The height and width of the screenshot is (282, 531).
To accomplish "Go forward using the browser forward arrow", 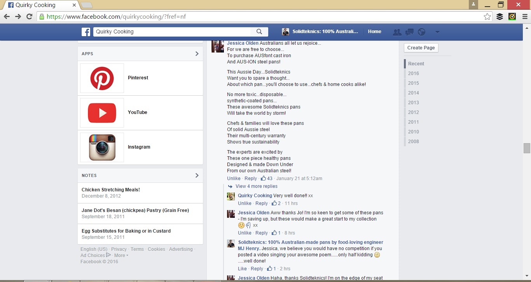I will 18,16.
